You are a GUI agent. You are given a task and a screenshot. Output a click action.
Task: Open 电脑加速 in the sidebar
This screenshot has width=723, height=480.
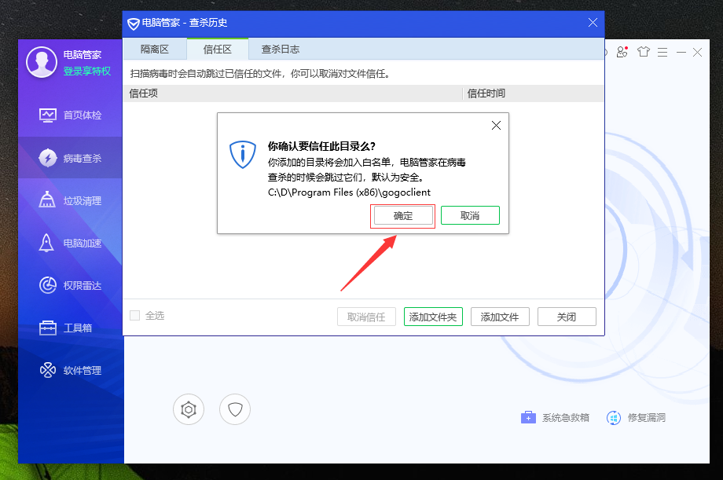coord(70,243)
